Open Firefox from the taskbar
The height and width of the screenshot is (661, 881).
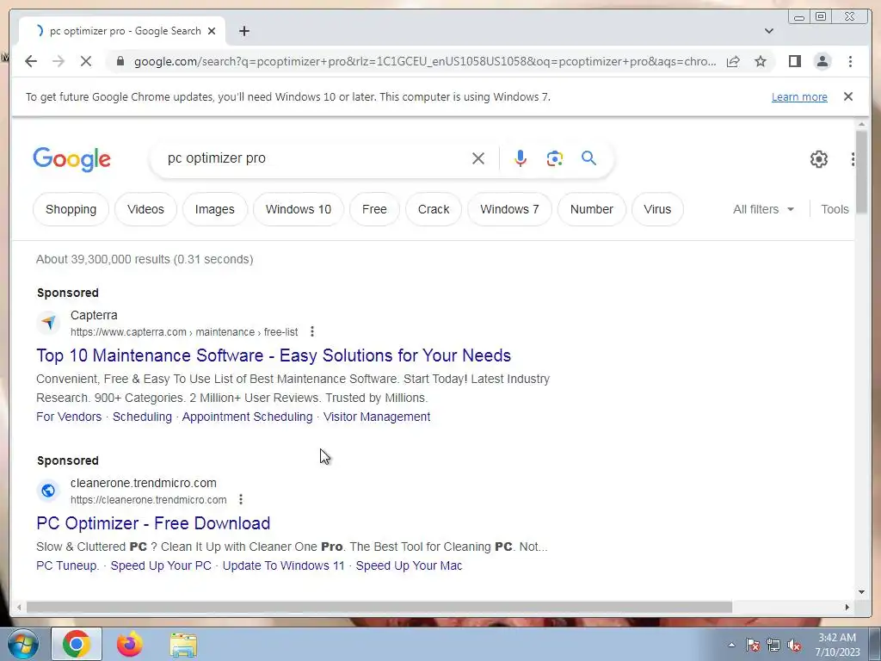129,645
